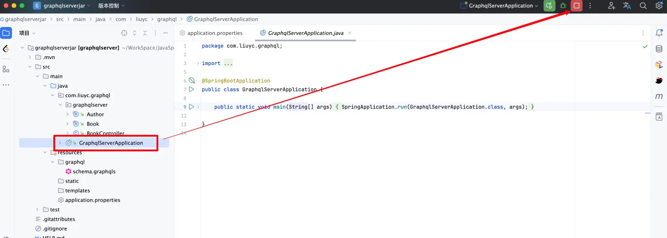Click the green Rerun application button

pyautogui.click(x=550, y=6)
